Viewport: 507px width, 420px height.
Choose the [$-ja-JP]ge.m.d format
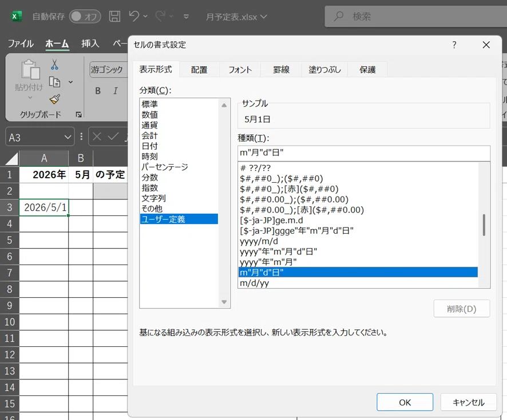tap(358, 220)
